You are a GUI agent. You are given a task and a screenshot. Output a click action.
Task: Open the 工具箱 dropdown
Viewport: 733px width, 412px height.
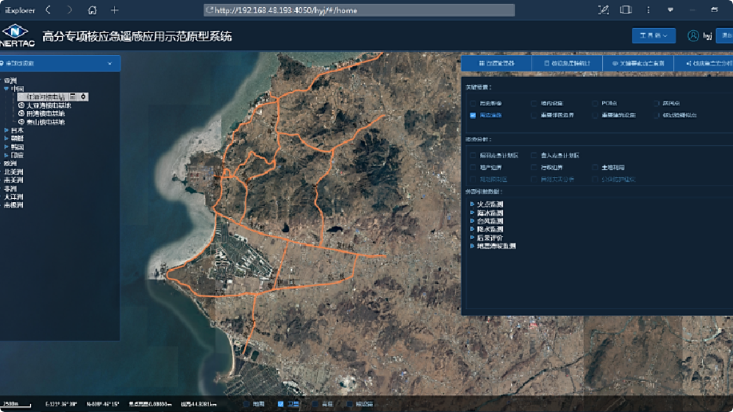pos(653,36)
